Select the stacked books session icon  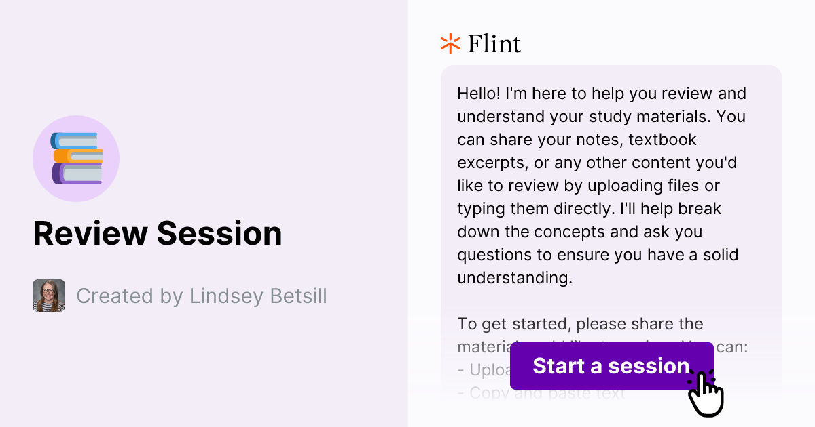[x=76, y=158]
